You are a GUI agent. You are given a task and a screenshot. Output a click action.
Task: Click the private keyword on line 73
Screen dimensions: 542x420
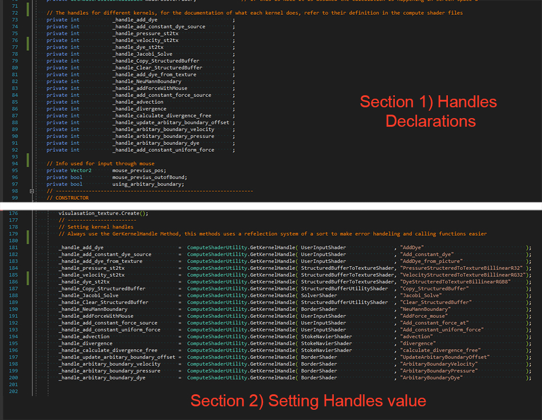click(57, 20)
